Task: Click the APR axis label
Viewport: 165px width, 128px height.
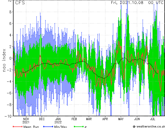Action: tap(105, 119)
